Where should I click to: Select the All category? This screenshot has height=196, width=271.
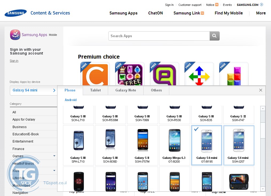point(33,112)
